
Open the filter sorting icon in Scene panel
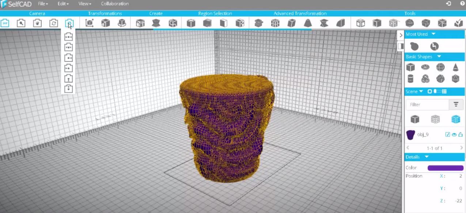(x=455, y=104)
